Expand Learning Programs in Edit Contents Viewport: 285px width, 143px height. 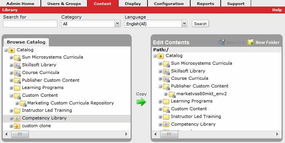pos(160,101)
